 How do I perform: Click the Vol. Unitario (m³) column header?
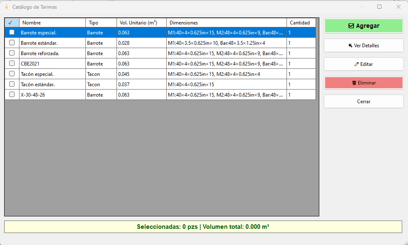pos(141,23)
